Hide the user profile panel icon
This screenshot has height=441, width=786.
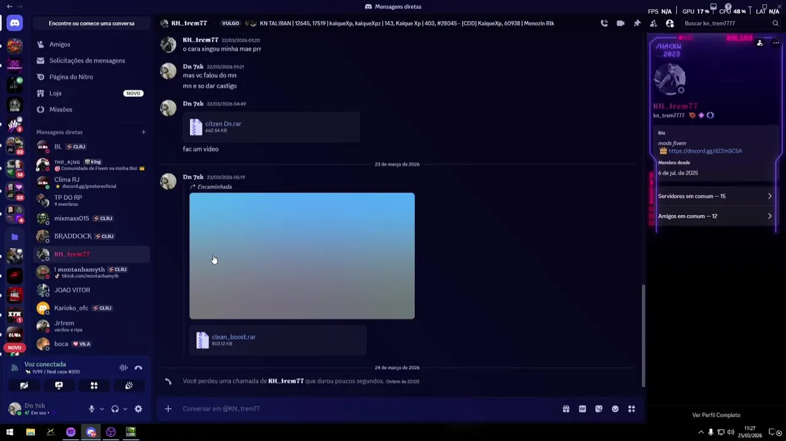coord(670,23)
